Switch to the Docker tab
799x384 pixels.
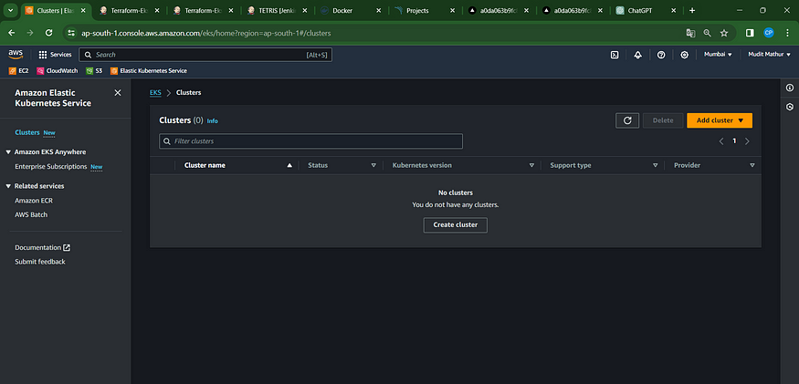(351, 10)
